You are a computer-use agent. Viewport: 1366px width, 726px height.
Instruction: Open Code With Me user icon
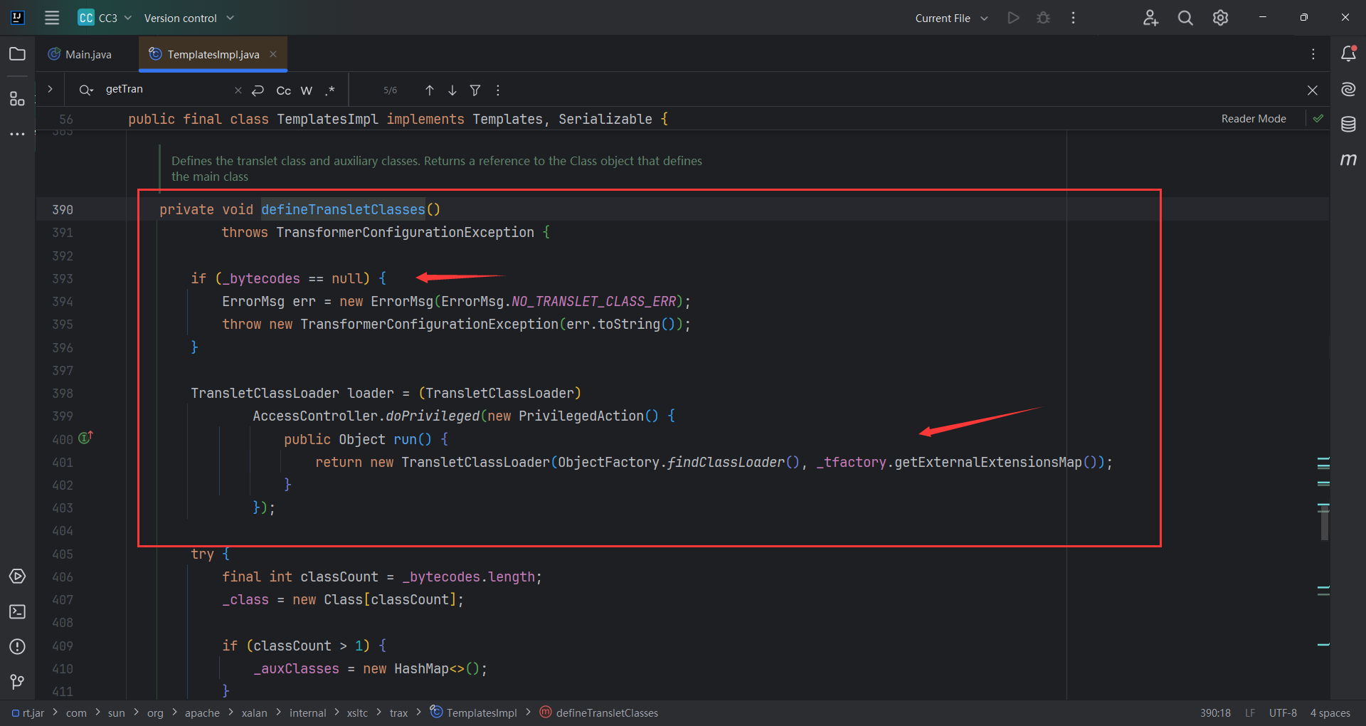pyautogui.click(x=1150, y=18)
